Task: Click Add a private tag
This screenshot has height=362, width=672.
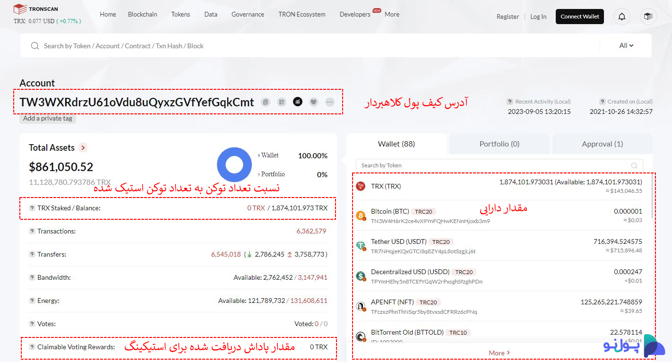Action: pyautogui.click(x=48, y=119)
